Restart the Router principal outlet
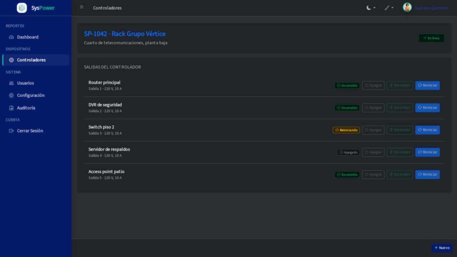 [x=427, y=86]
